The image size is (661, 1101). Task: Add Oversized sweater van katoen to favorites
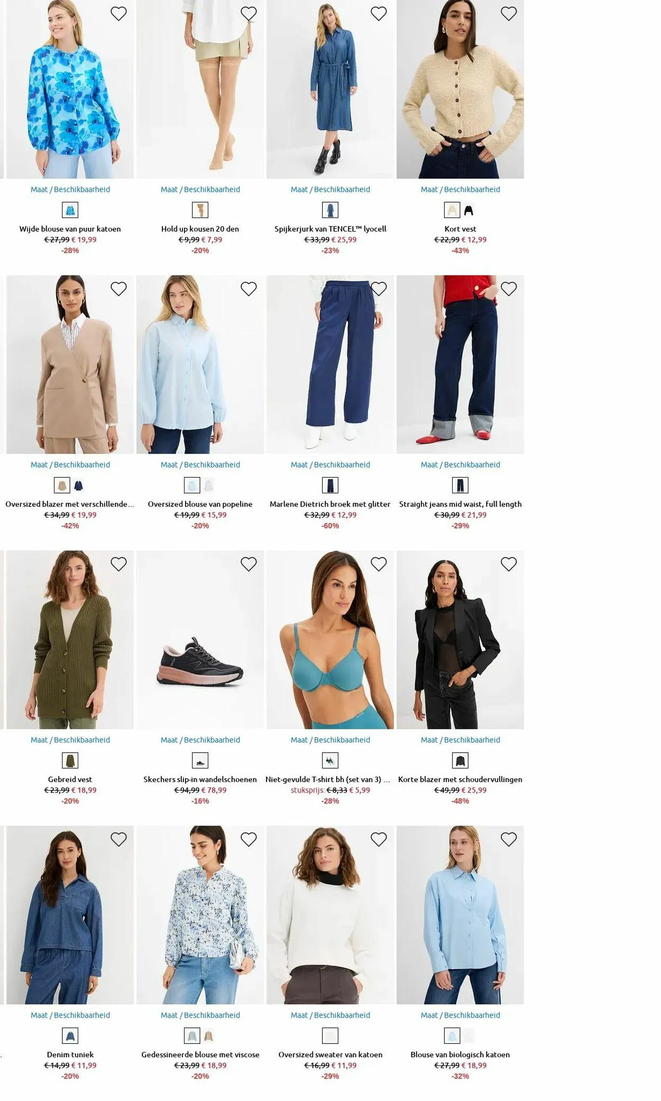[379, 839]
